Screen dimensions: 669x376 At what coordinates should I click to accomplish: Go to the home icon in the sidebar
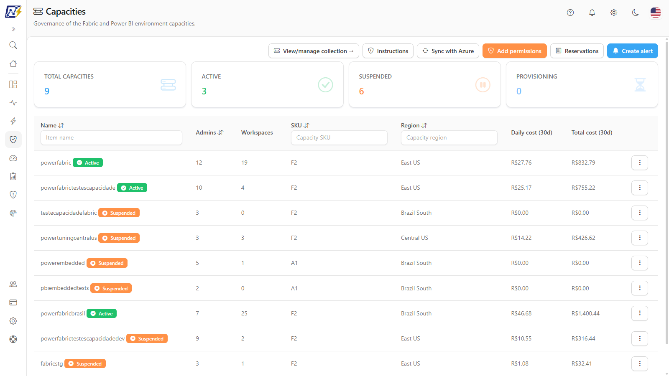[x=13, y=64]
